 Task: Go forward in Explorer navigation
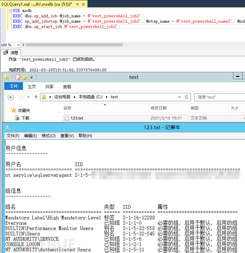pyautogui.click(x=21, y=97)
